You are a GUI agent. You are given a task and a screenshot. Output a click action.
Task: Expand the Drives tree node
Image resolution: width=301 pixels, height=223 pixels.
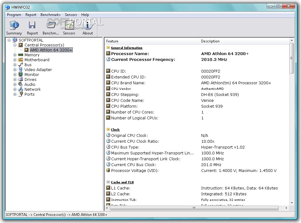click(x=15, y=80)
